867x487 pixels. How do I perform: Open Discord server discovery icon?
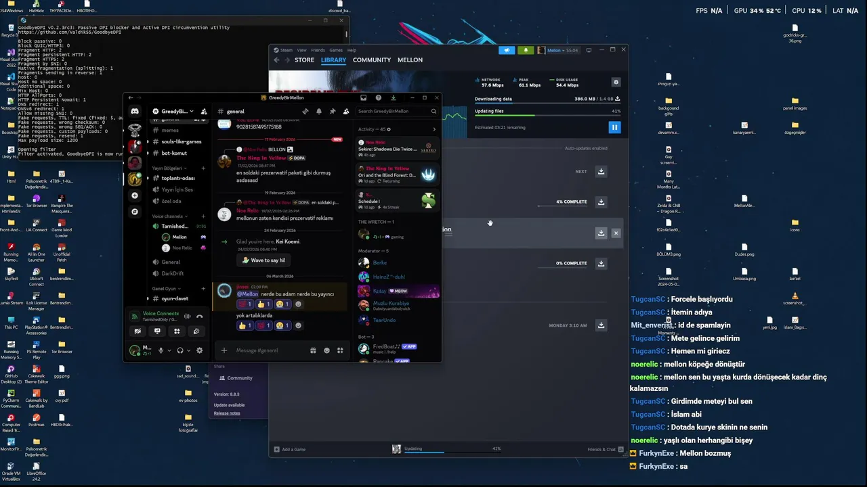(135, 212)
